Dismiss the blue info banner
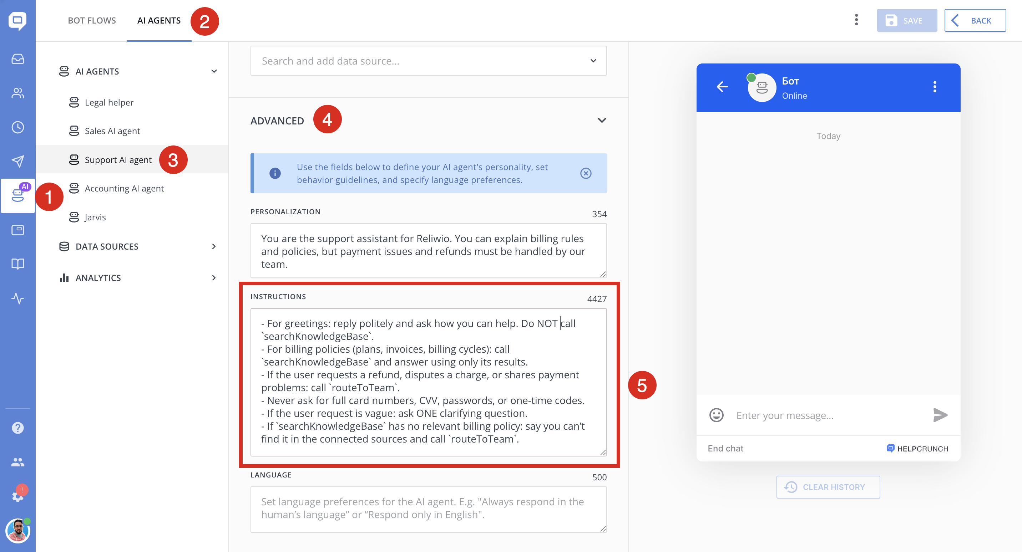The height and width of the screenshot is (552, 1022). click(x=586, y=173)
